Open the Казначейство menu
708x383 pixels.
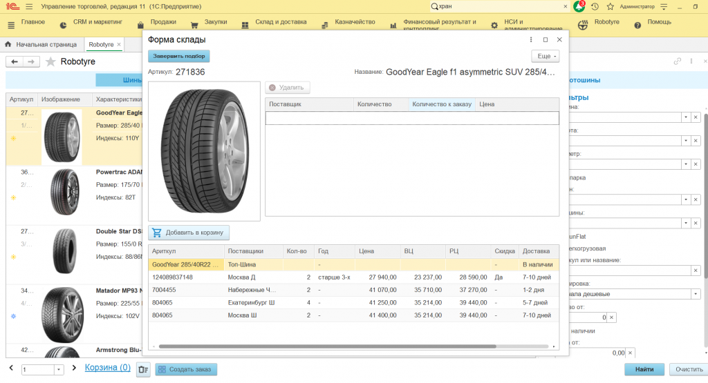[x=355, y=21]
